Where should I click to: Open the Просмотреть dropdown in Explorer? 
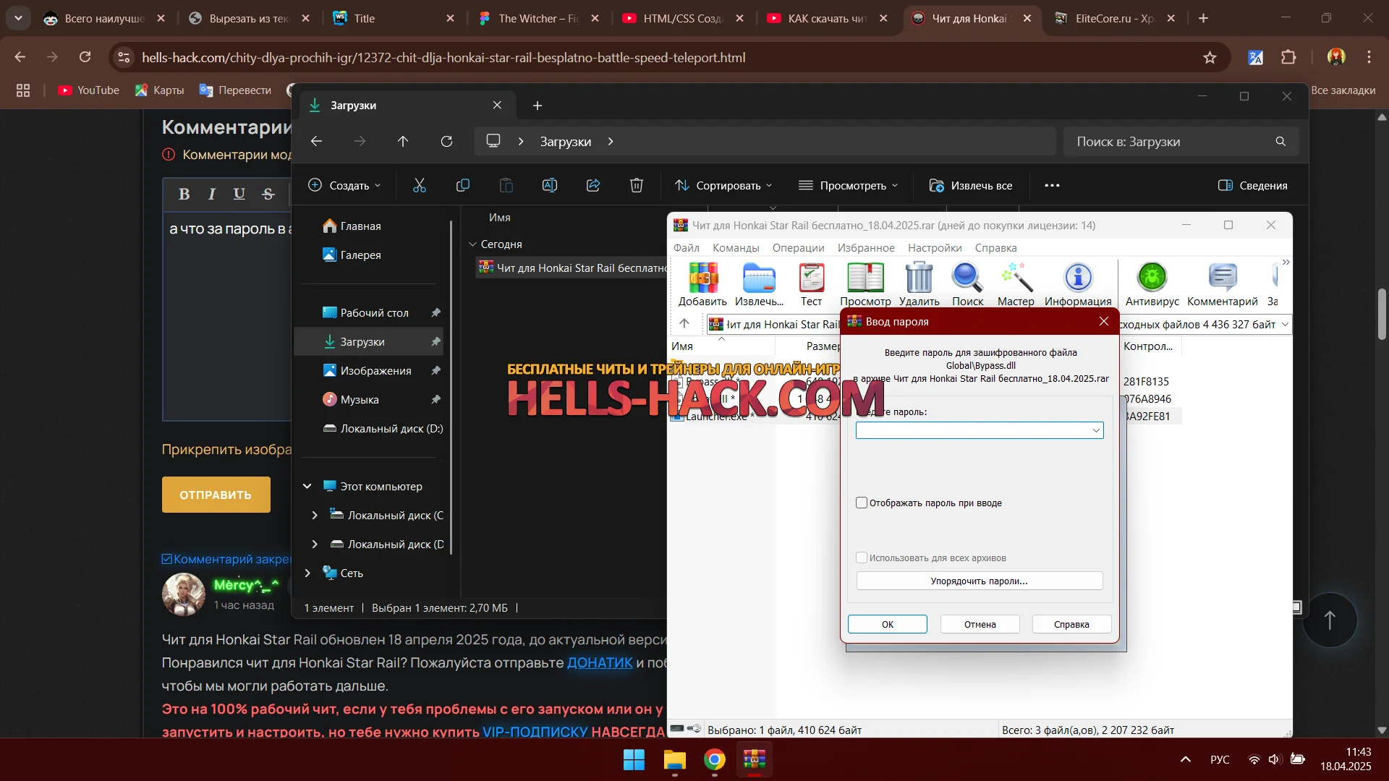[848, 186]
